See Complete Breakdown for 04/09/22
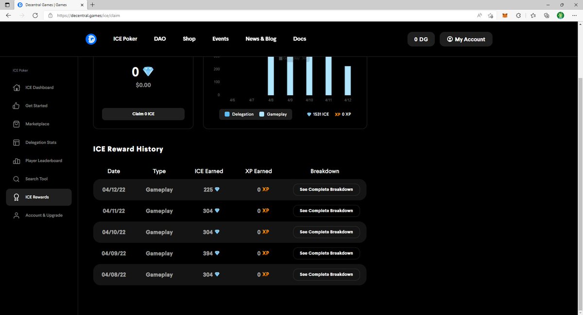Viewport: 583px width, 315px height. (326, 253)
